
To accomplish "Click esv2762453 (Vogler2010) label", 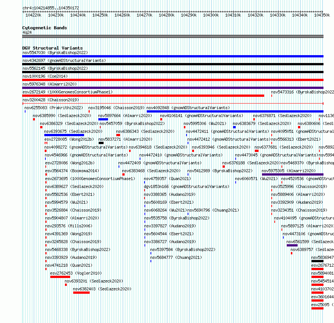I will [x=76, y=273].
